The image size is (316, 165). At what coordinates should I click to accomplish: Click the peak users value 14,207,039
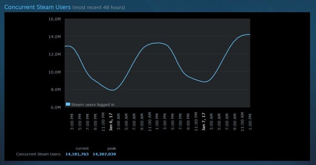pos(104,154)
